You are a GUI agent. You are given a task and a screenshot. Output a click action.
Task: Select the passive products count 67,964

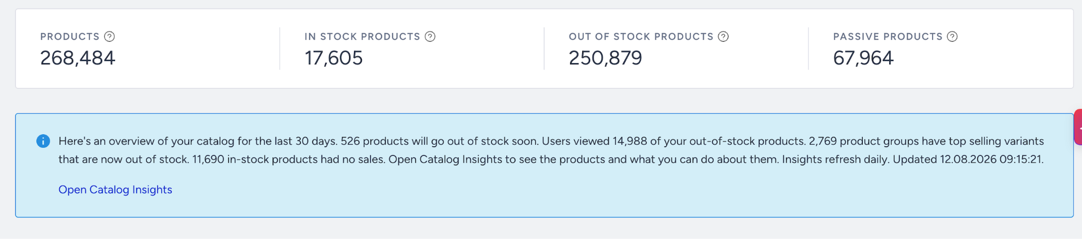[x=863, y=58]
